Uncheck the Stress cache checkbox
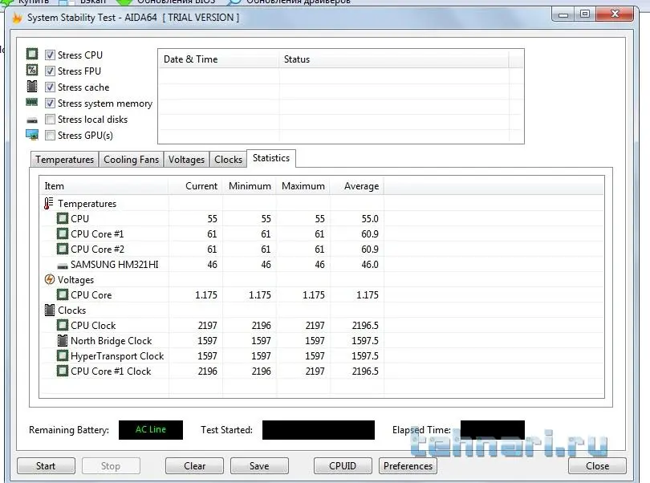 [x=50, y=87]
